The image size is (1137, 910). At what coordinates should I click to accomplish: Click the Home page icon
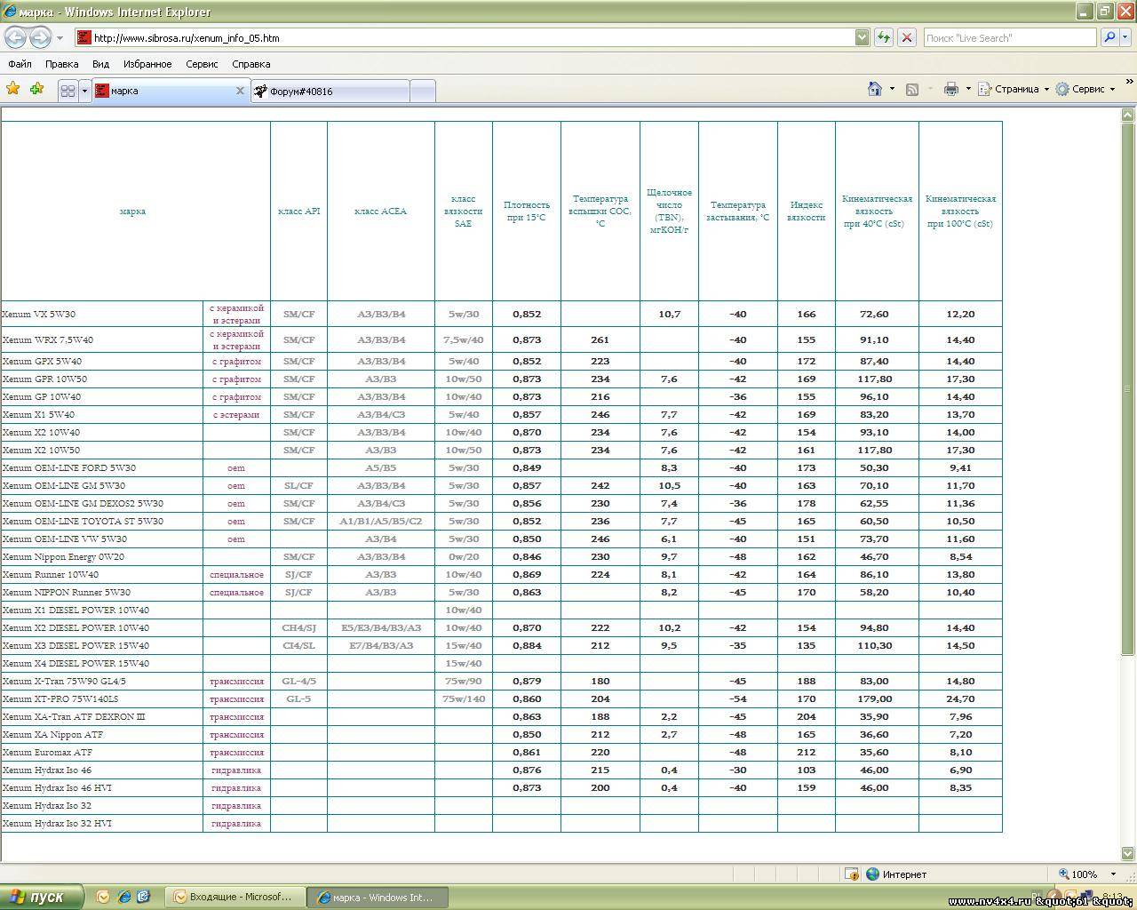click(875, 89)
